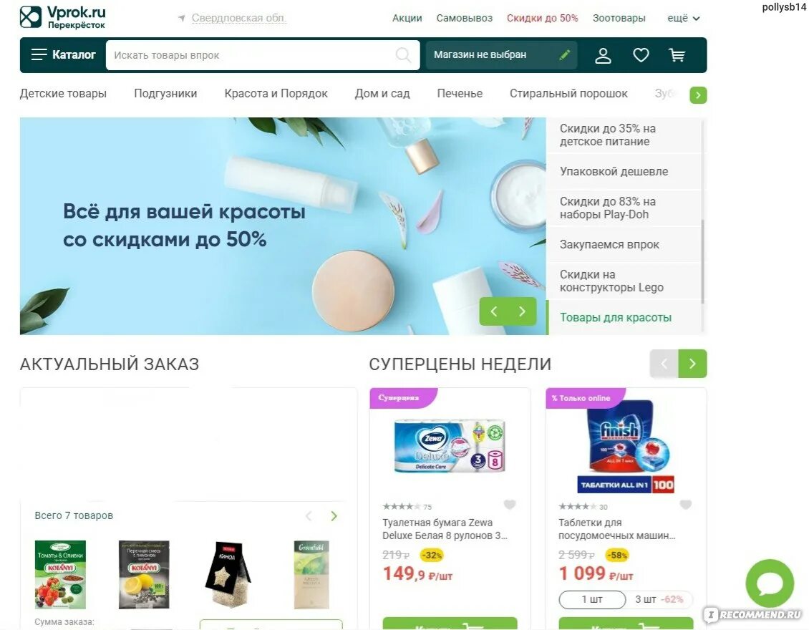
Task: Open the Скидки до 50% link
Action: (542, 18)
